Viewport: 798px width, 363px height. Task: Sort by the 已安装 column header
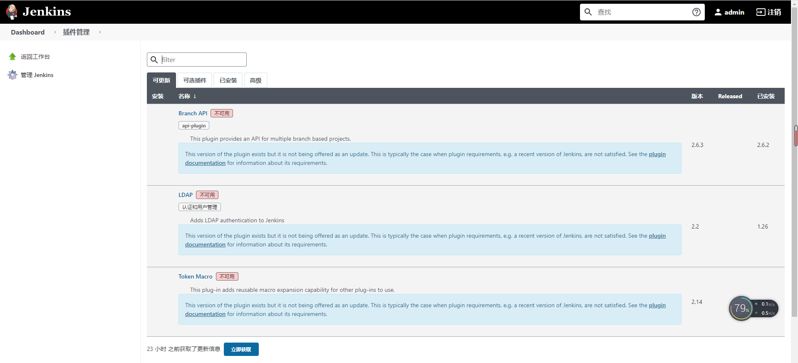(766, 96)
